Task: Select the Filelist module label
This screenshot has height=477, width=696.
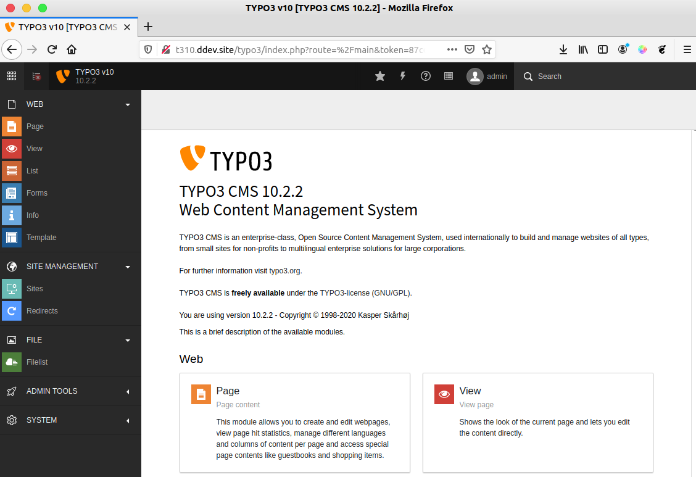Action: (x=37, y=362)
